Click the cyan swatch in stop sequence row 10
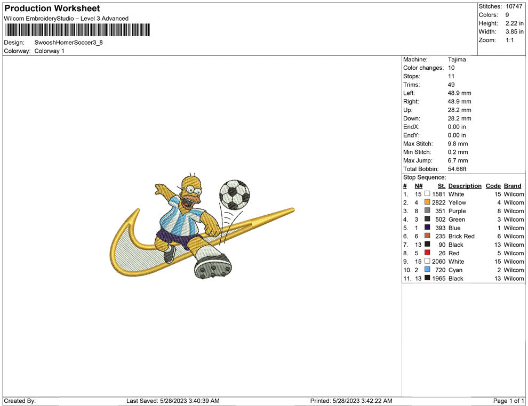This screenshot has height=406, width=528. 427,270
